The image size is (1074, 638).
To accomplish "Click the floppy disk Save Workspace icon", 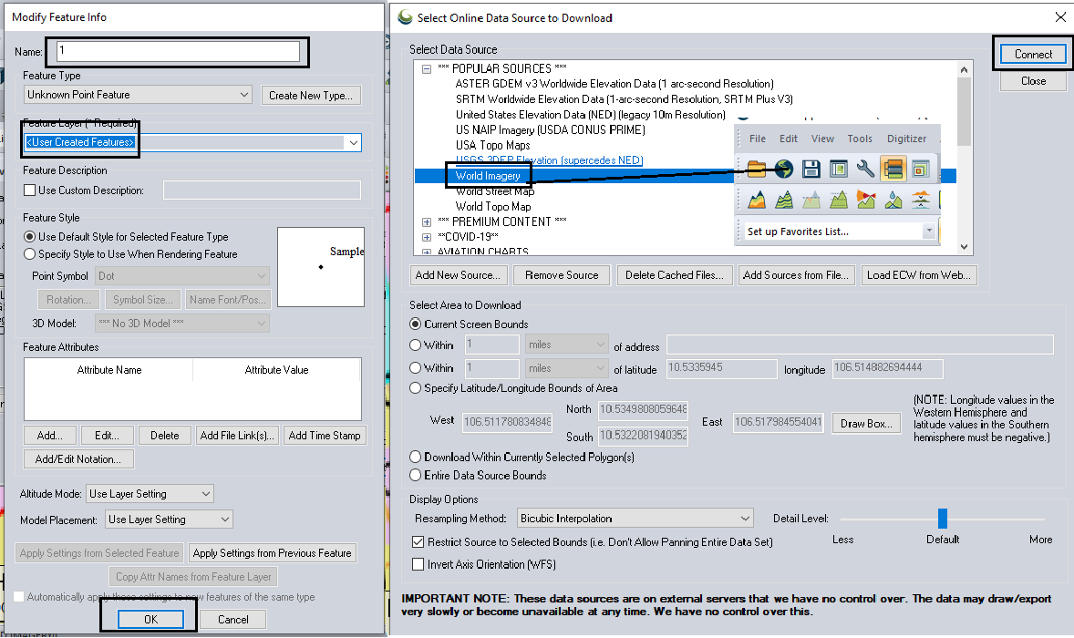I will pyautogui.click(x=811, y=168).
